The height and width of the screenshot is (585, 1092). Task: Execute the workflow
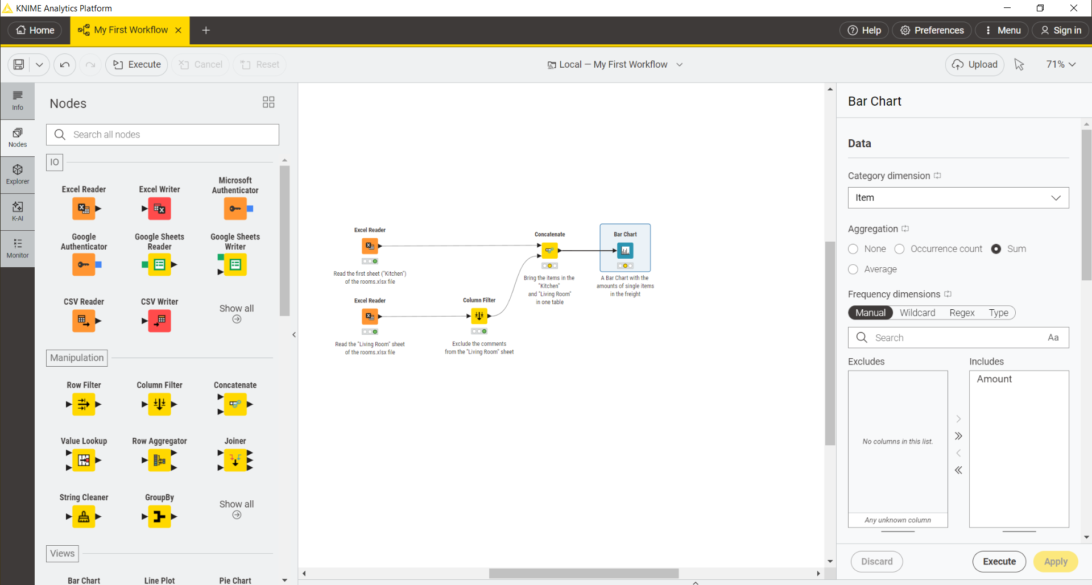coord(136,64)
